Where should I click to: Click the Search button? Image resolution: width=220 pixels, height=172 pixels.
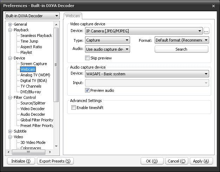(x=181, y=49)
